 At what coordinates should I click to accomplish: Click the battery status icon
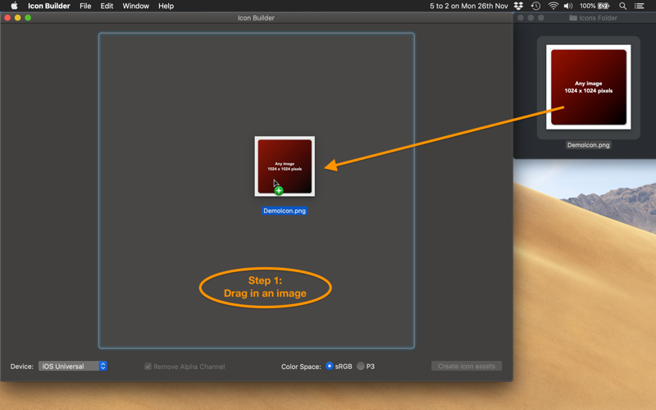604,6
